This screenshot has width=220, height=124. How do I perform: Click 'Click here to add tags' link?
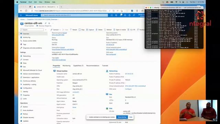pyautogui.click(x=59, y=60)
